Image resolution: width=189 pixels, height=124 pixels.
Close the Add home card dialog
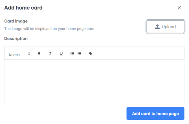pyautogui.click(x=179, y=8)
